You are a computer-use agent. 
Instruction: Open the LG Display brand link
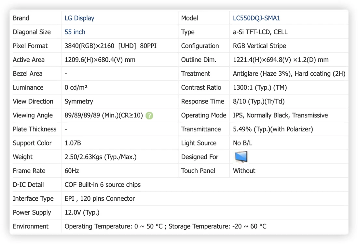(x=79, y=18)
